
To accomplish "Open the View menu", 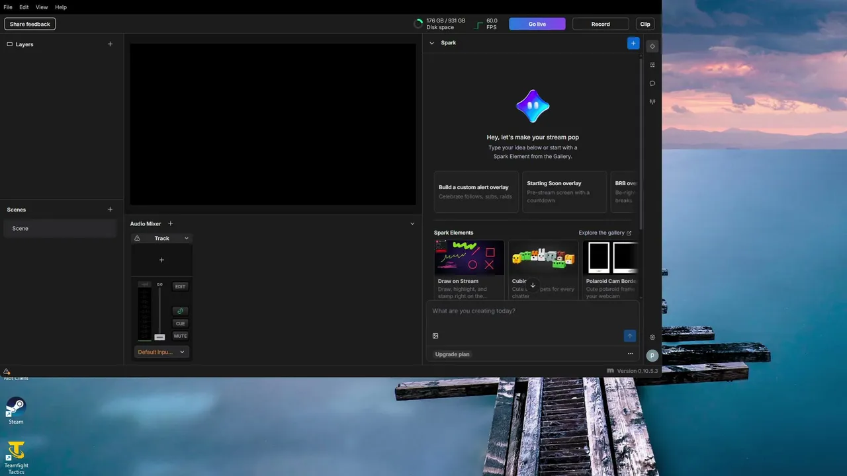I will [42, 7].
